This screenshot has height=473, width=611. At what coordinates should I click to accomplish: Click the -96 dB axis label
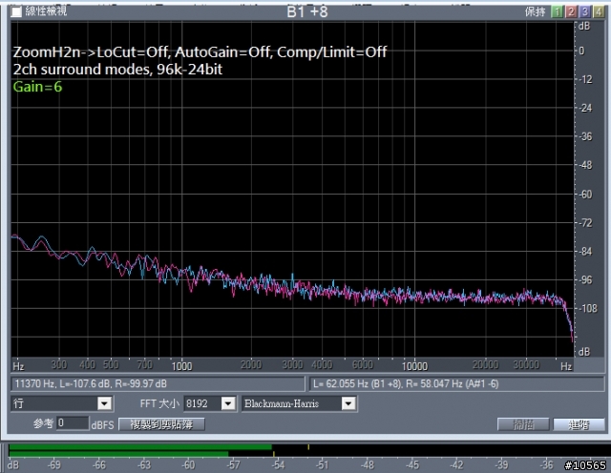coord(584,280)
